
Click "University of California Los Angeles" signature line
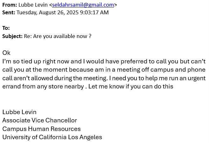pyautogui.click(x=52, y=137)
